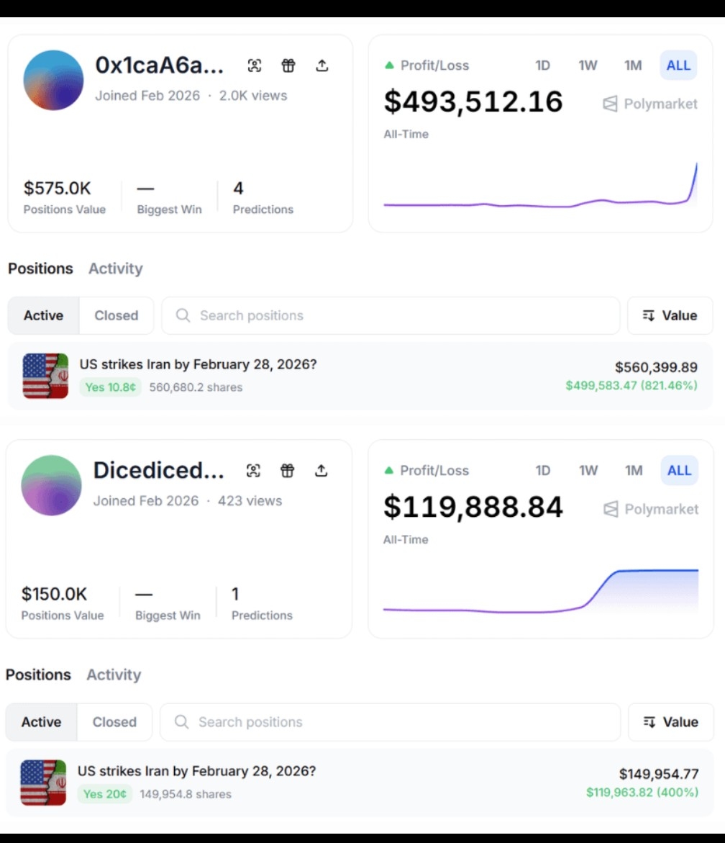This screenshot has height=843, width=725.
Task: Click the share icon on 0x1caA6a profile
Action: click(322, 66)
